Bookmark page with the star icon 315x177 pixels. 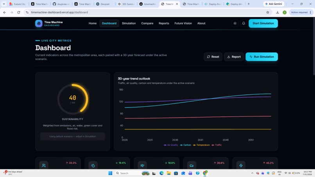(268, 12)
